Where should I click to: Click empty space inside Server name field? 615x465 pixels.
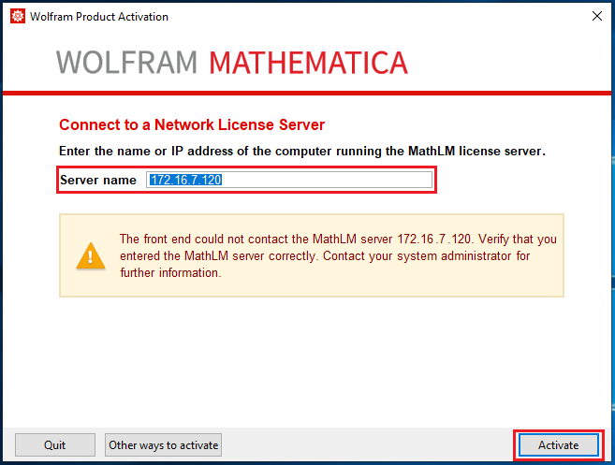[328, 180]
